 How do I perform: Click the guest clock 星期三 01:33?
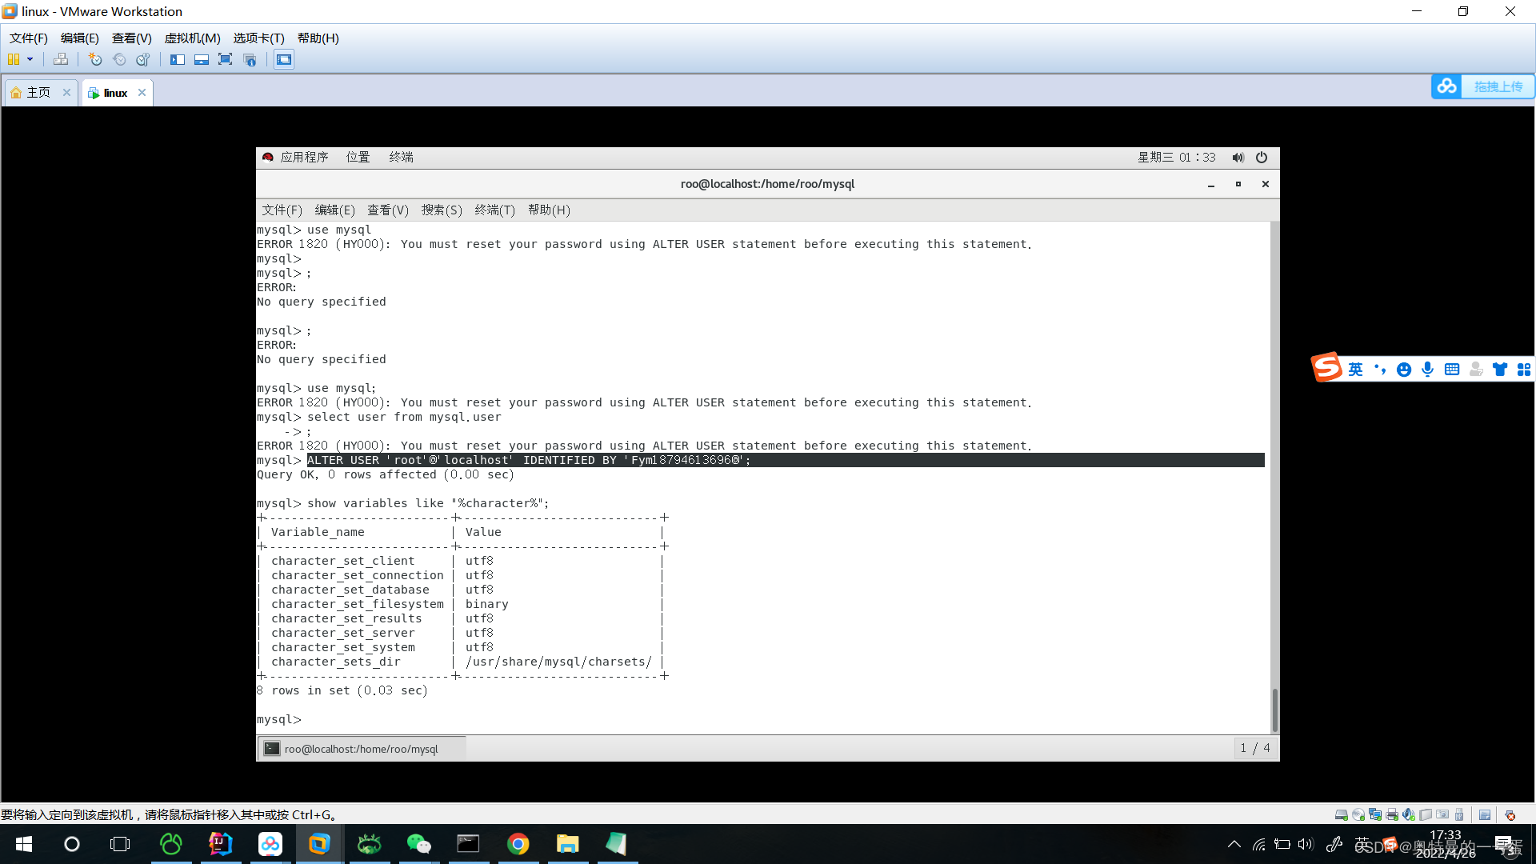[x=1177, y=157]
